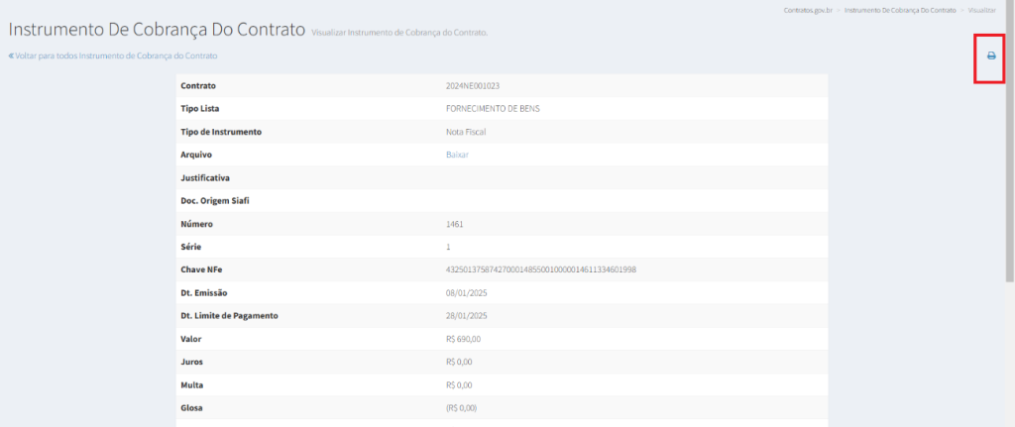Click the payment limit date 28/01/2025
The width and height of the screenshot is (1015, 427).
coord(467,316)
